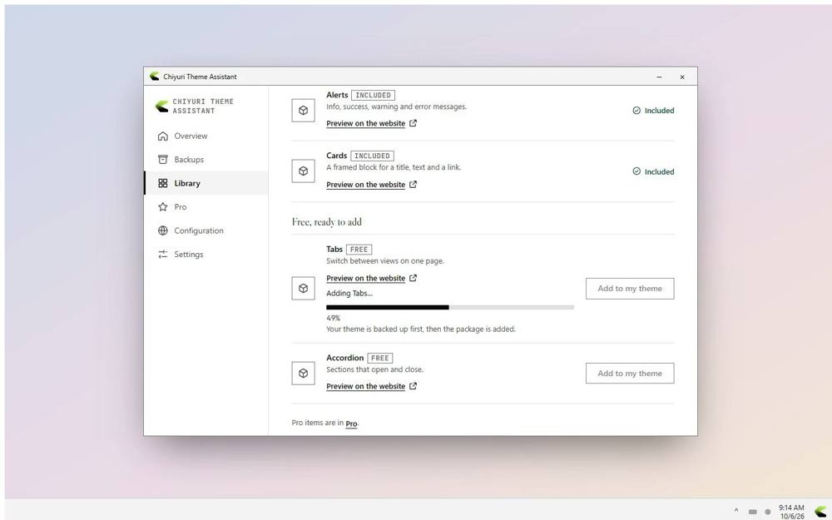Click the FREE badge next to Accordion
This screenshot has height=520, width=832.
click(x=380, y=358)
